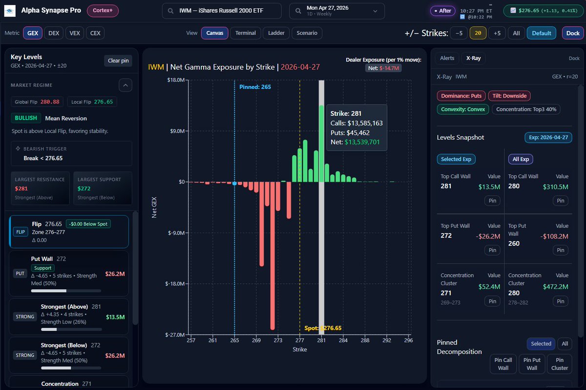
Task: Click Dock link in X-Ray panel
Action: pos(574,59)
